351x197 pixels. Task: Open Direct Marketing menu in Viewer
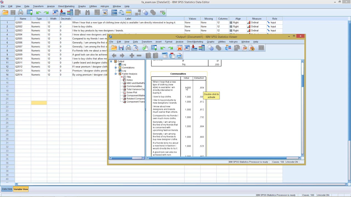[195, 42]
